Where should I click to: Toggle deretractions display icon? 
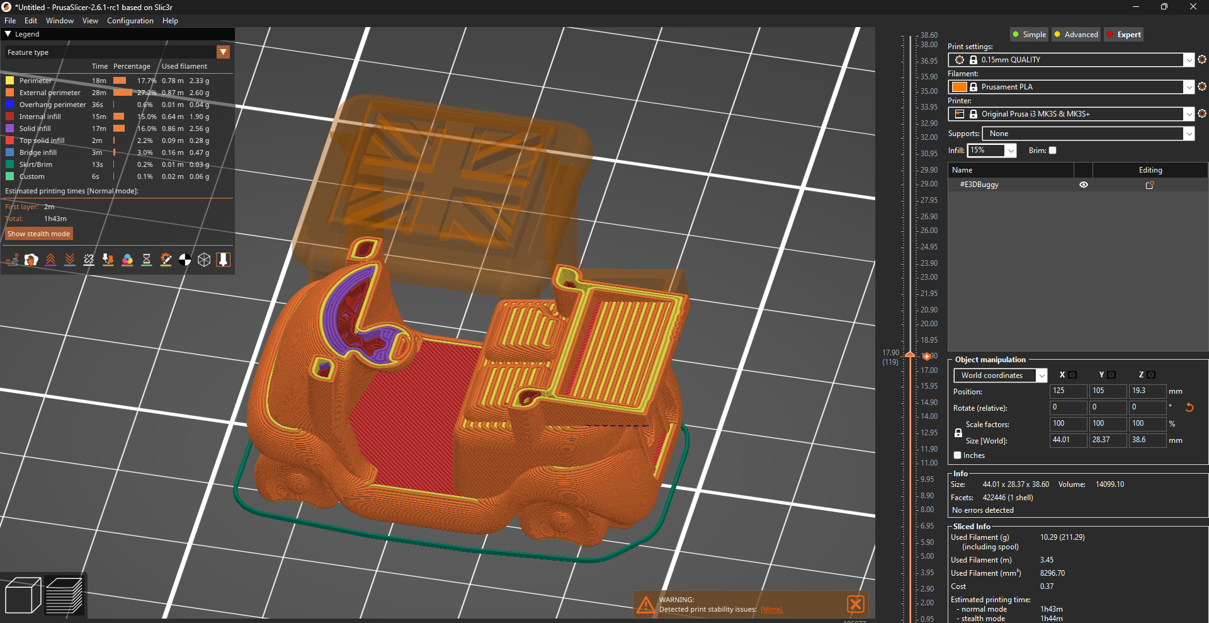click(x=69, y=259)
